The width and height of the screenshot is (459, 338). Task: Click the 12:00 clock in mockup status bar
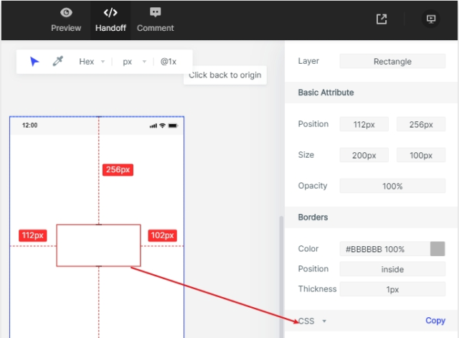click(30, 126)
